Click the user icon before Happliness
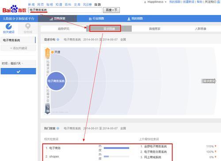 point(145,2)
